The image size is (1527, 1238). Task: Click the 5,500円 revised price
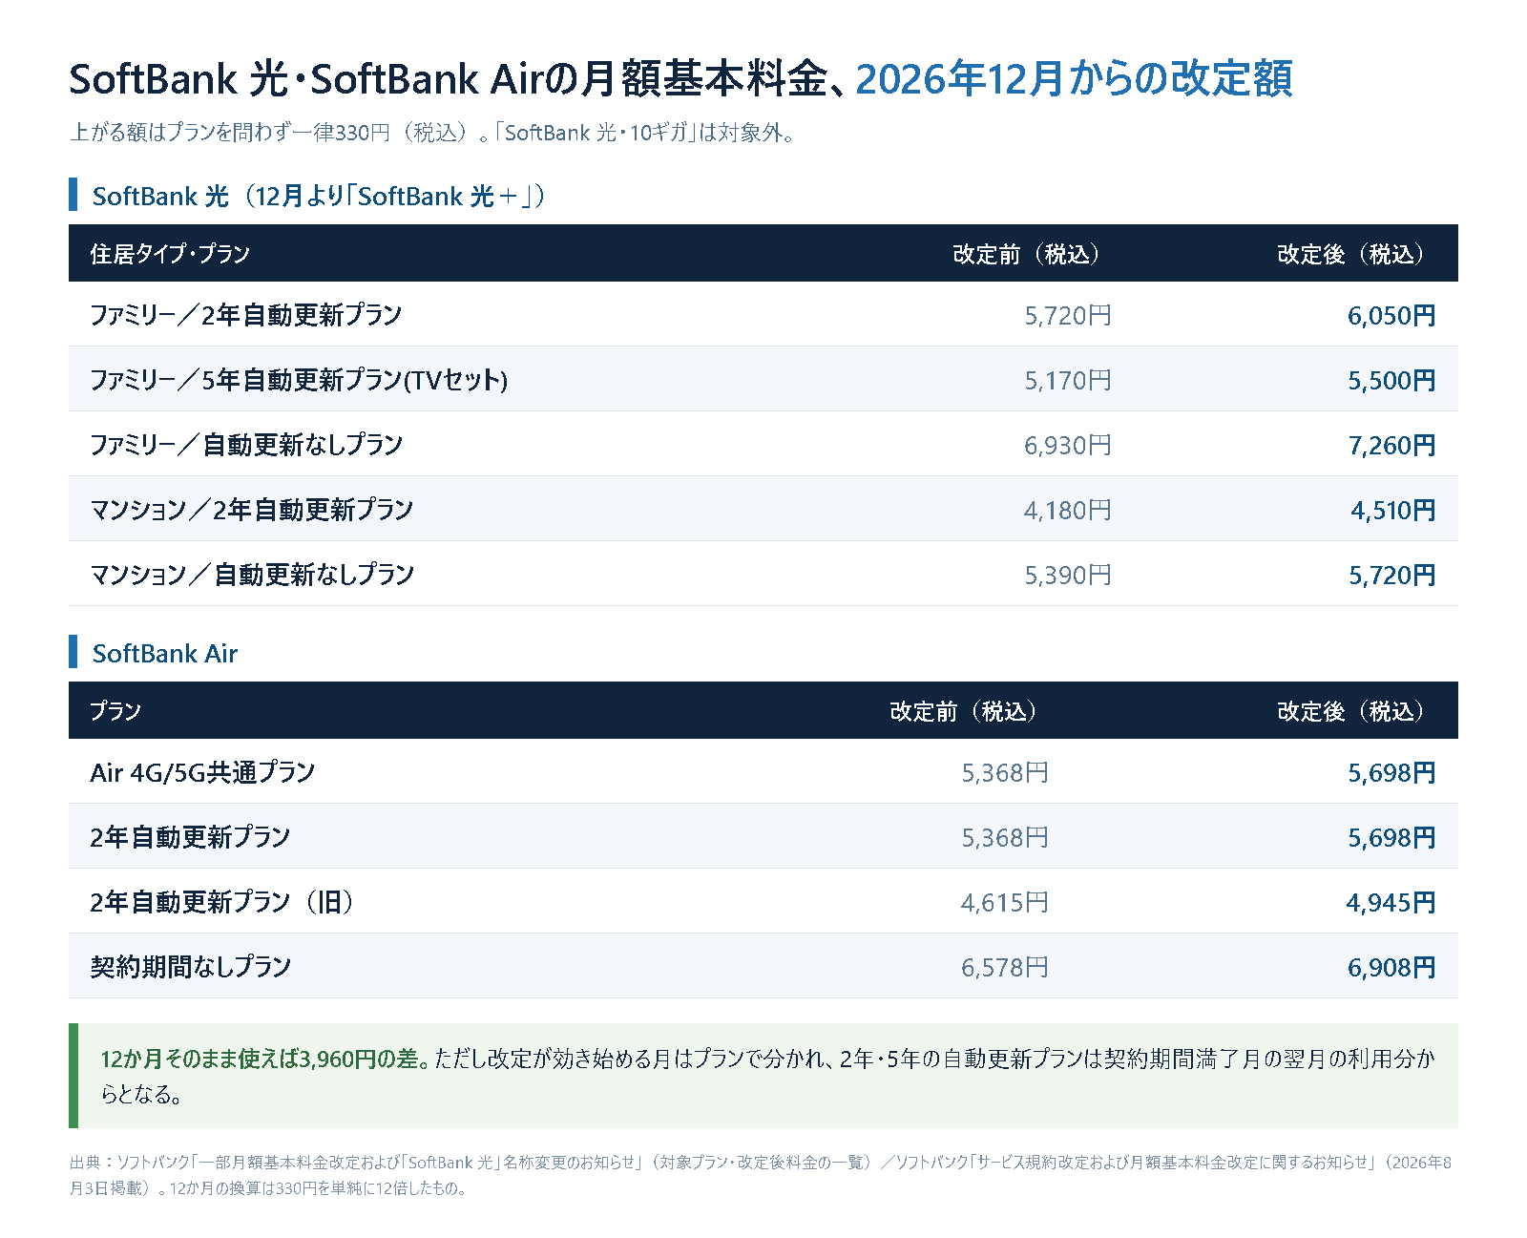pyautogui.click(x=1391, y=381)
